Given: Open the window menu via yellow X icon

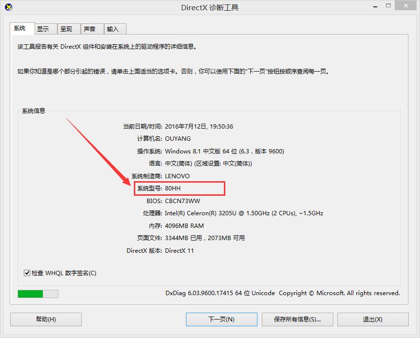Looking at the screenshot, I should coord(9,6).
